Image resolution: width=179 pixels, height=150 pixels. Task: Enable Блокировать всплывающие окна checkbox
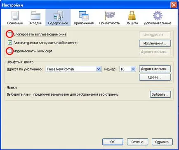[10, 34]
